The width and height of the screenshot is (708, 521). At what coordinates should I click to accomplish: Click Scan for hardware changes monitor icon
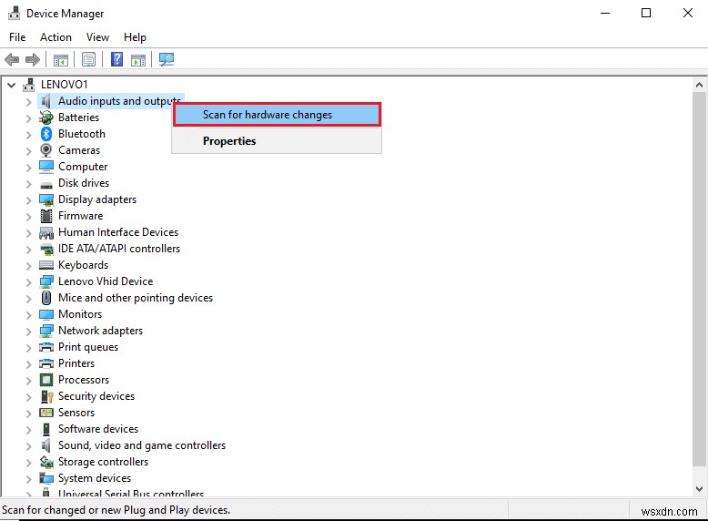[x=167, y=59]
